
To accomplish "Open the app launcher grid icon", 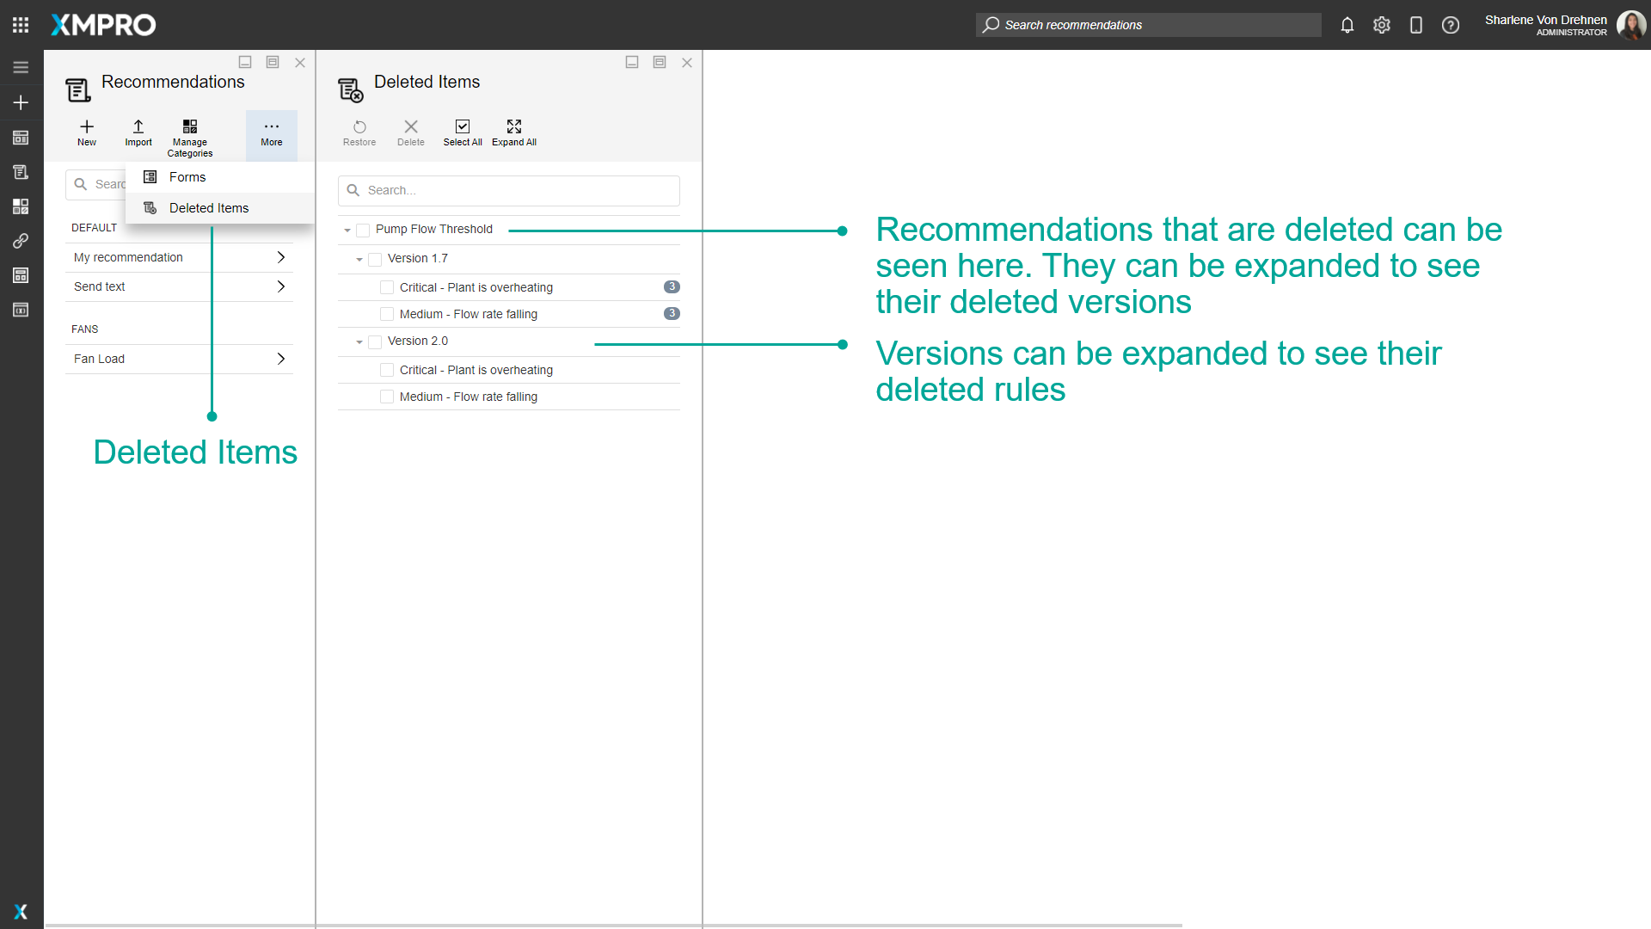I will (x=21, y=25).
